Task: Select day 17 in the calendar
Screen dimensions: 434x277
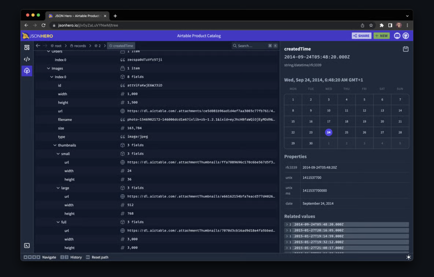Action: [x=328, y=121]
